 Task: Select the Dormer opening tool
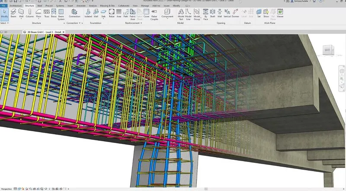pos(235,13)
